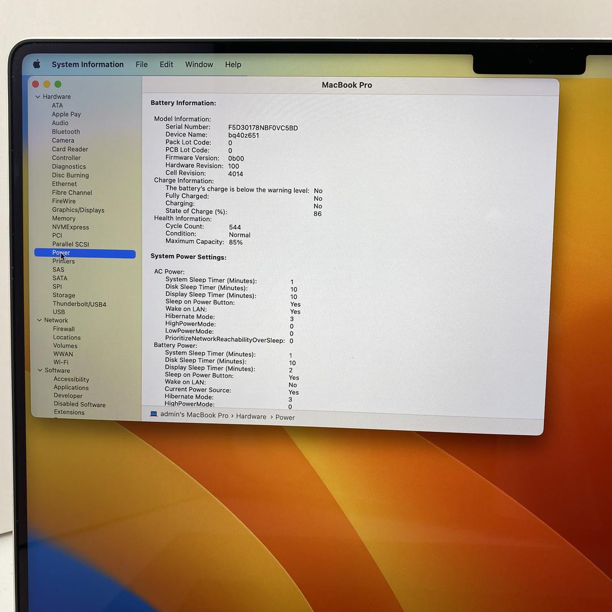Select Volumes under Network
Screen dimensions: 612x612
(x=65, y=346)
